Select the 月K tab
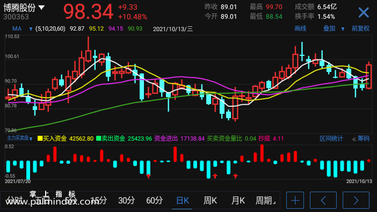Screen dimensions: 377x212 [x=238, y=200]
